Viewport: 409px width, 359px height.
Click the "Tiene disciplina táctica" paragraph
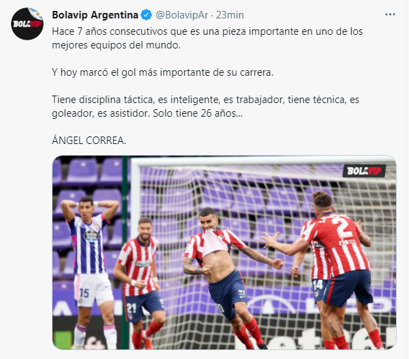pyautogui.click(x=206, y=106)
